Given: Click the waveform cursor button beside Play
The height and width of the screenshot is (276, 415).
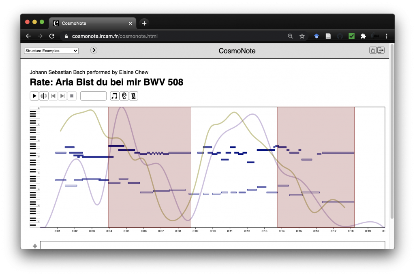Looking at the screenshot, I should coord(44,96).
